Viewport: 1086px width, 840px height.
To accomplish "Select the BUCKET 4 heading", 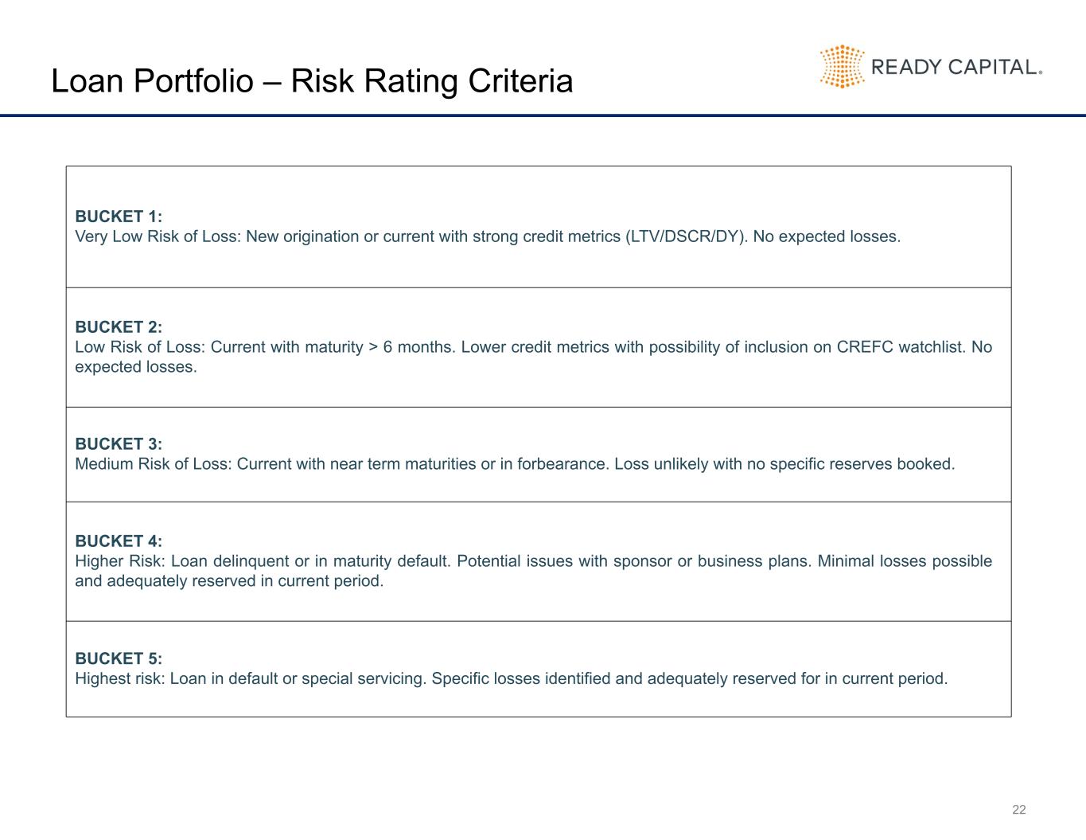I will [119, 541].
